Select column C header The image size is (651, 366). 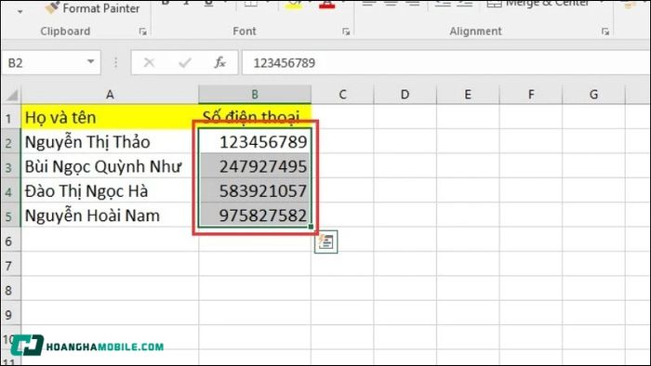point(342,95)
